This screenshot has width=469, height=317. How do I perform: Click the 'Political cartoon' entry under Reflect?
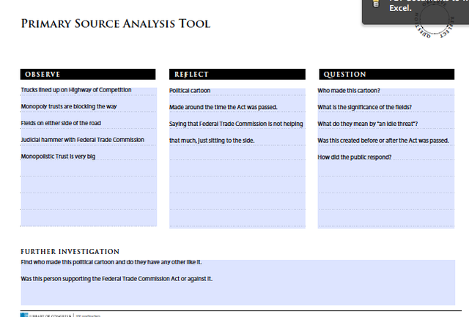pyautogui.click(x=190, y=91)
